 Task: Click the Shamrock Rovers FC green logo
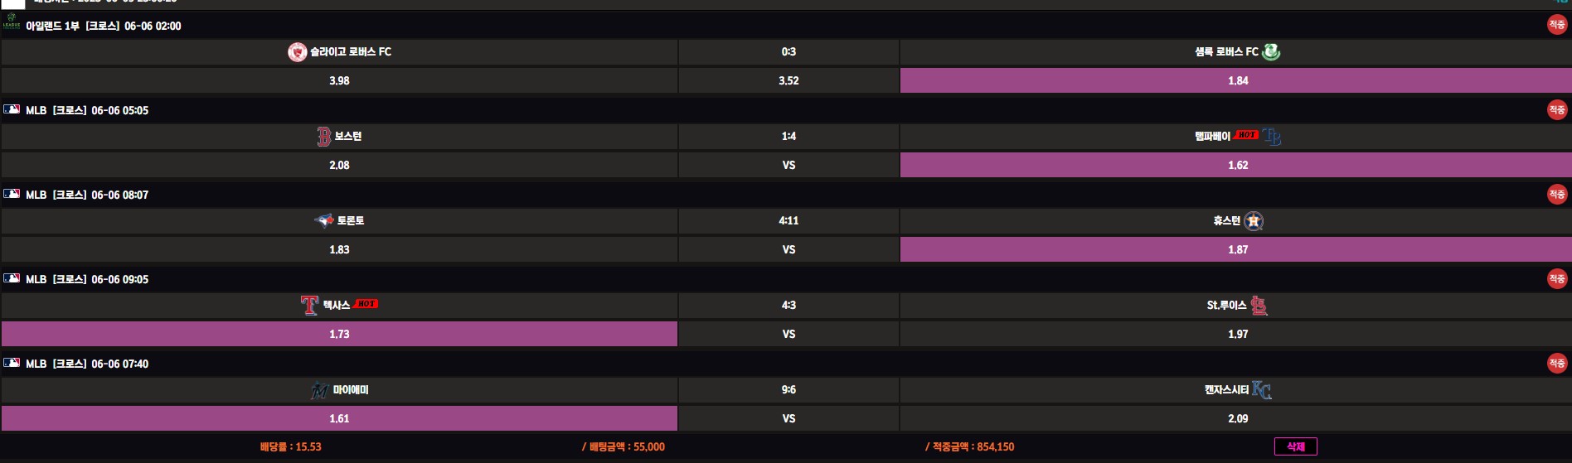[x=1270, y=52]
